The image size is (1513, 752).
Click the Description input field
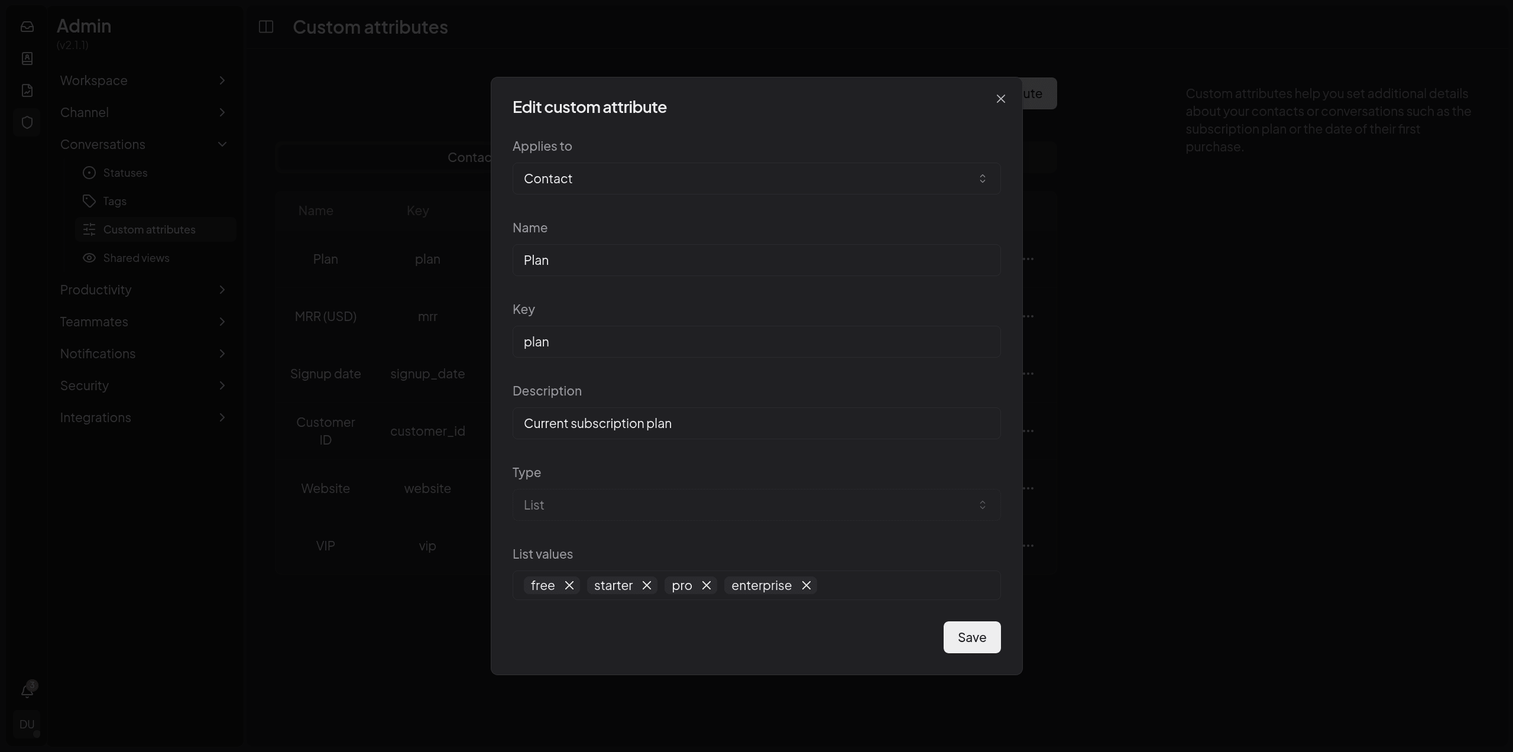tap(756, 423)
